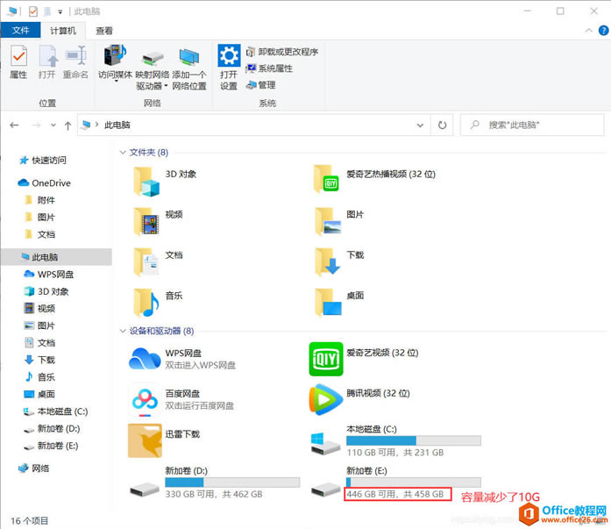Switch to the Computer (计算机) tab

(63, 31)
